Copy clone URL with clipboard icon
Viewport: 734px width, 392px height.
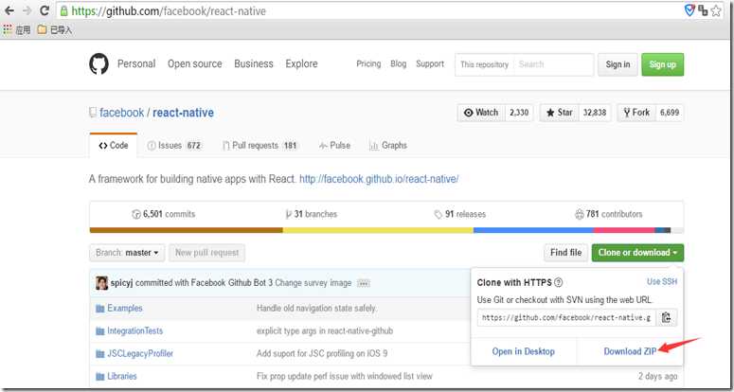point(667,317)
